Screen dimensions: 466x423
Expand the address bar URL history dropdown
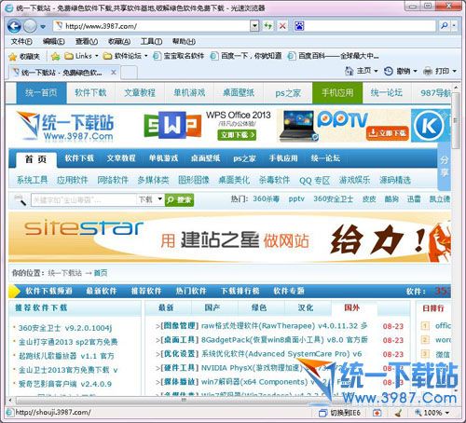(x=254, y=26)
